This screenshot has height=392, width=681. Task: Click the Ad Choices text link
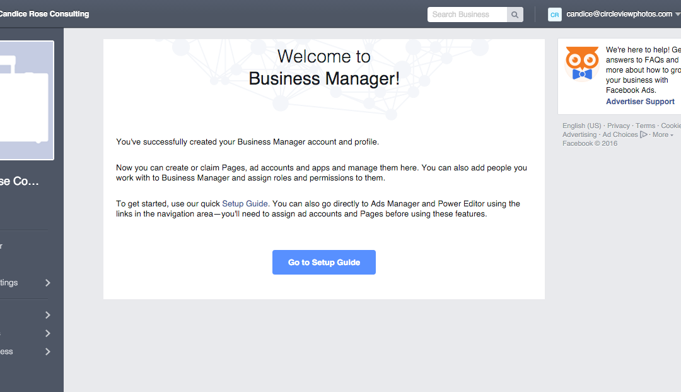(619, 134)
